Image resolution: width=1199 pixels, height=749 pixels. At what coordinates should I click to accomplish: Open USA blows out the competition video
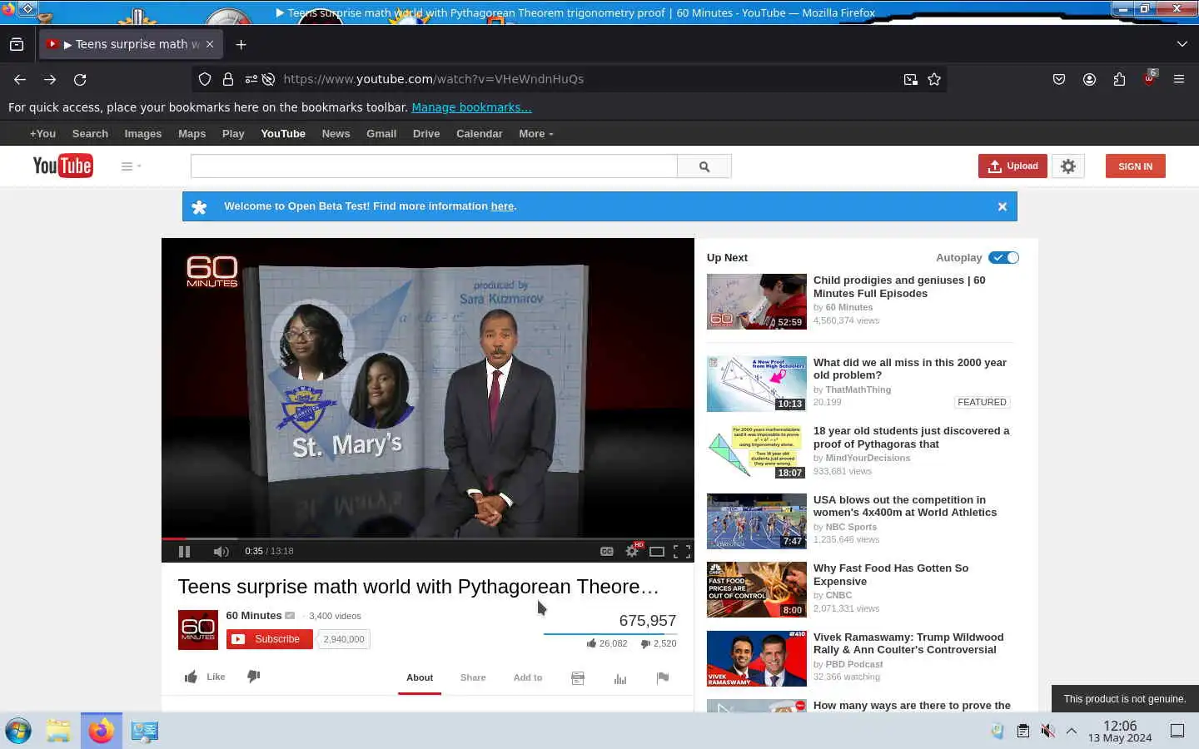pyautogui.click(x=905, y=506)
